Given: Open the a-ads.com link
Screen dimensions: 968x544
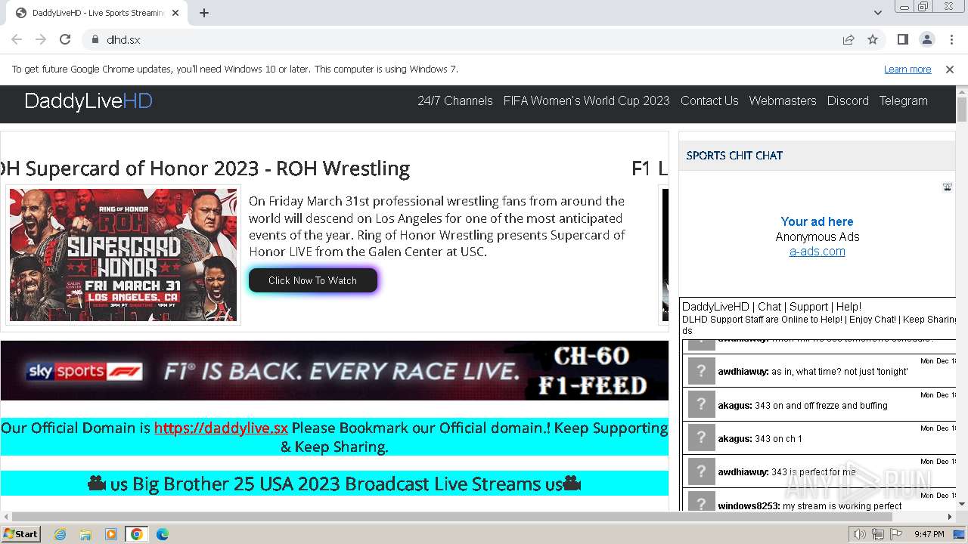Looking at the screenshot, I should [817, 252].
